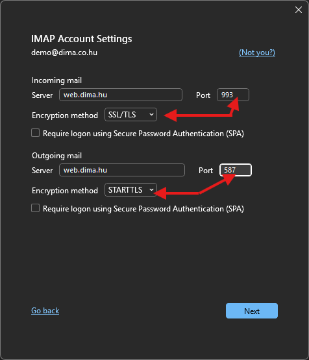Click the incoming Port field showing 993
Image resolution: width=309 pixels, height=360 pixels.
click(233, 95)
